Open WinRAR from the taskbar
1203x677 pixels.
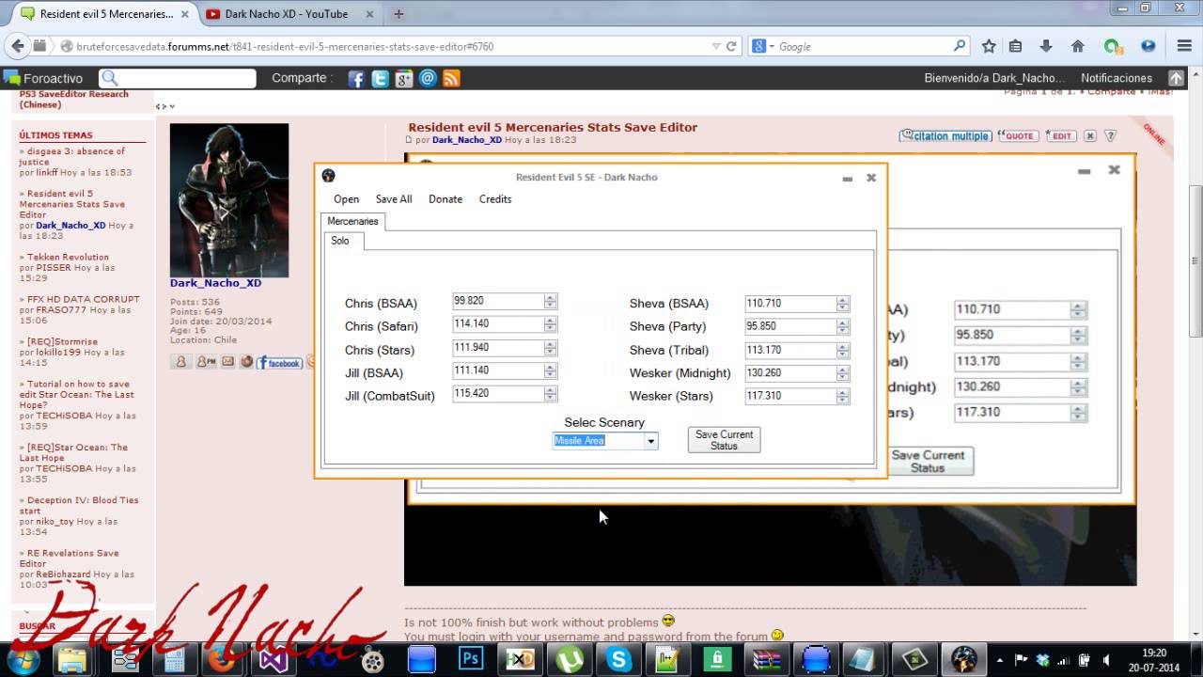click(x=768, y=659)
